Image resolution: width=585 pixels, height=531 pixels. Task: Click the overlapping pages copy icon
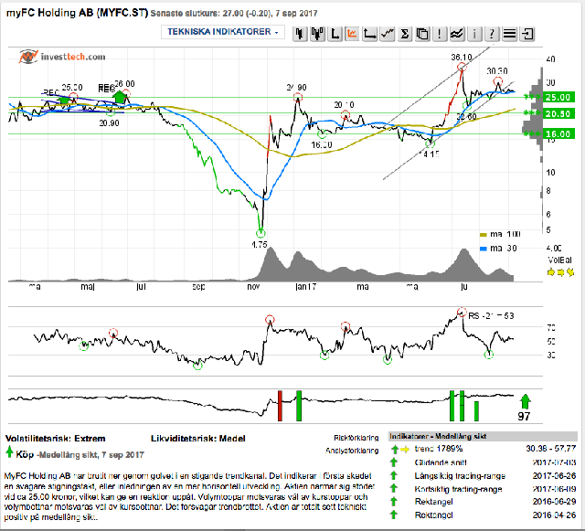422,34
